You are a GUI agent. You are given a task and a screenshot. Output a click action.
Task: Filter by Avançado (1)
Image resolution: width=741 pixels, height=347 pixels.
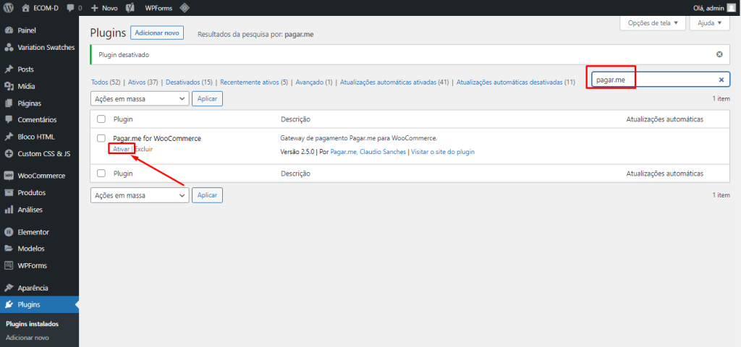point(314,82)
